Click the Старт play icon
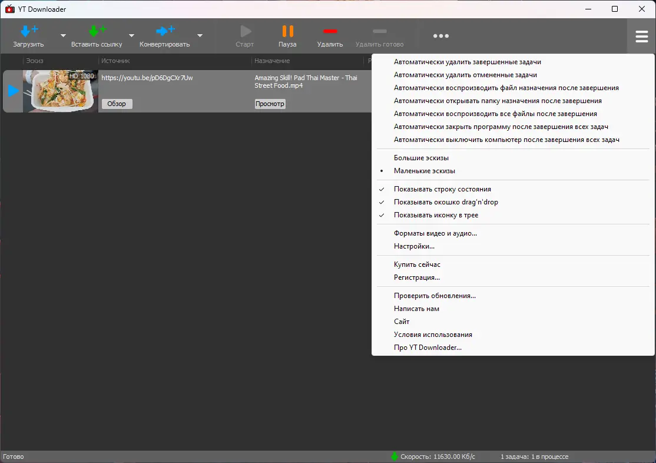Image resolution: width=656 pixels, height=463 pixels. [x=245, y=31]
